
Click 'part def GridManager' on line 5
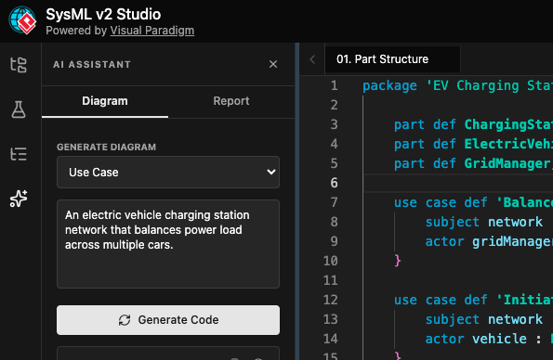point(473,163)
